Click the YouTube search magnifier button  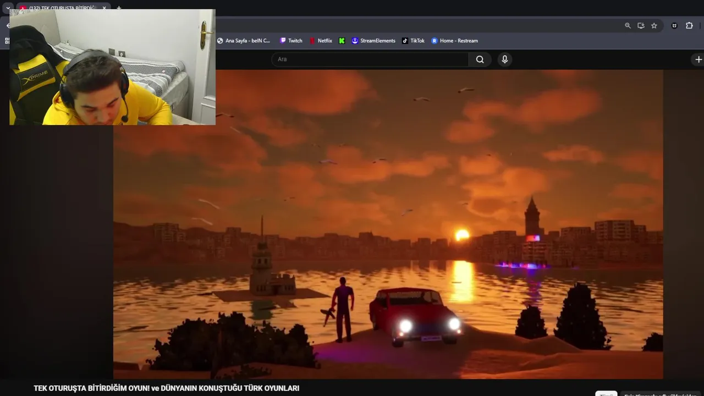pos(480,59)
